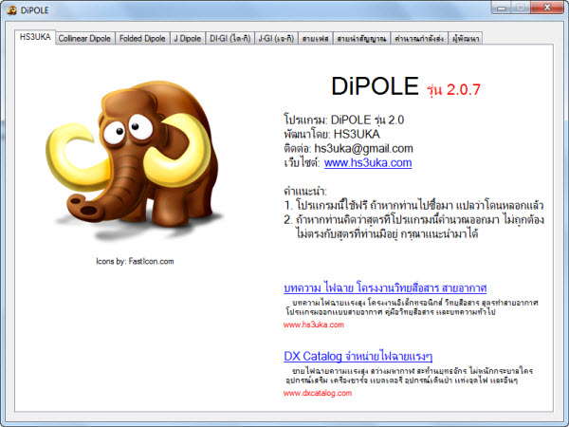Screen dimensions: 569x427
Task: Go to the J Dipole tab
Action: 188,39
